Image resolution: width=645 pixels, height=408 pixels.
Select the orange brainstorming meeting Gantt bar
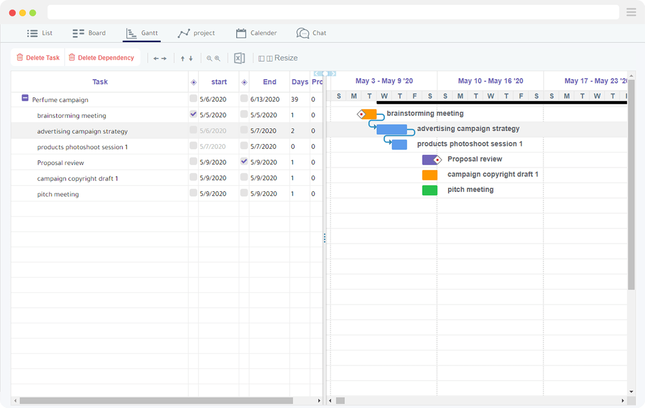pos(369,114)
